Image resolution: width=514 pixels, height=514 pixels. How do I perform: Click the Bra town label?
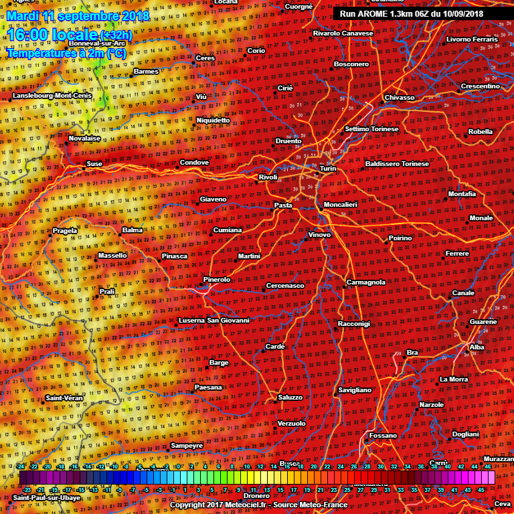click(x=412, y=353)
